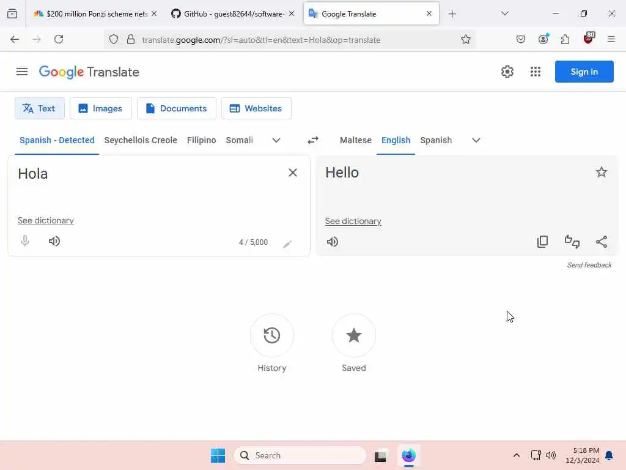Open Firefox extensions puzzle icon
The height and width of the screenshot is (470, 626).
(565, 39)
